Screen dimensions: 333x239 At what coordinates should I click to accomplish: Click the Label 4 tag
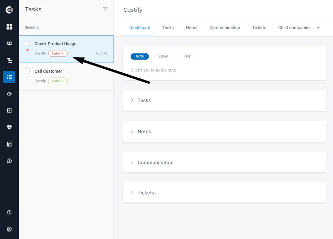coord(58,54)
